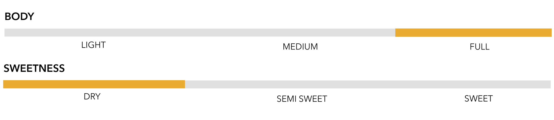
Task: Set Body bar to the point above MEDIUM
Action: pyautogui.click(x=300, y=33)
